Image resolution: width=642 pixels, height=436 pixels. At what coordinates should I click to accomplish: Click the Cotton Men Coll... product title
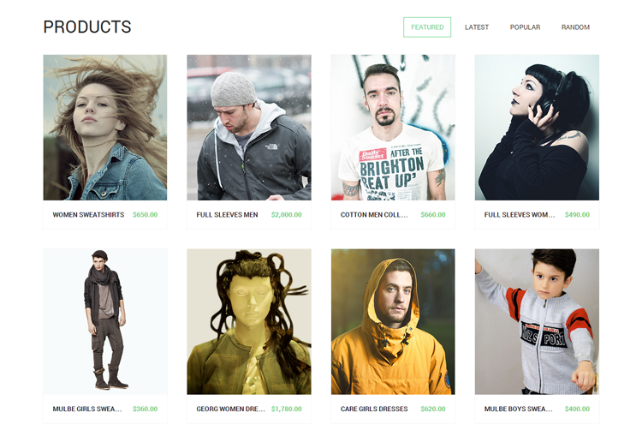(374, 215)
